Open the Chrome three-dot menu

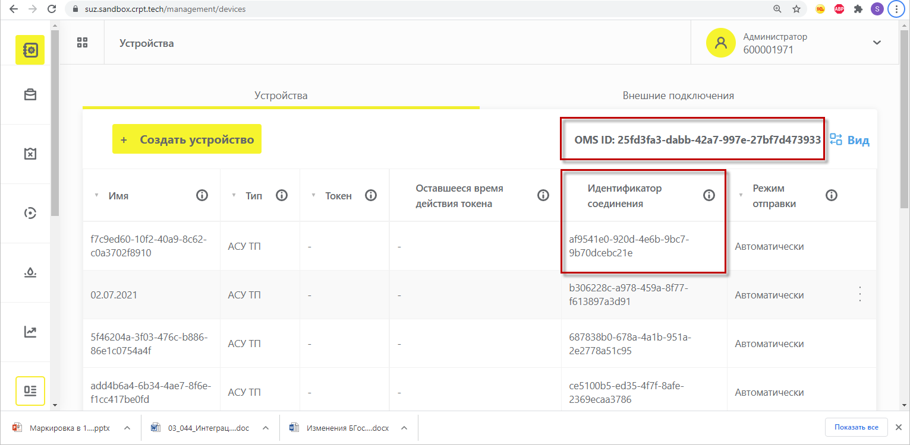897,9
